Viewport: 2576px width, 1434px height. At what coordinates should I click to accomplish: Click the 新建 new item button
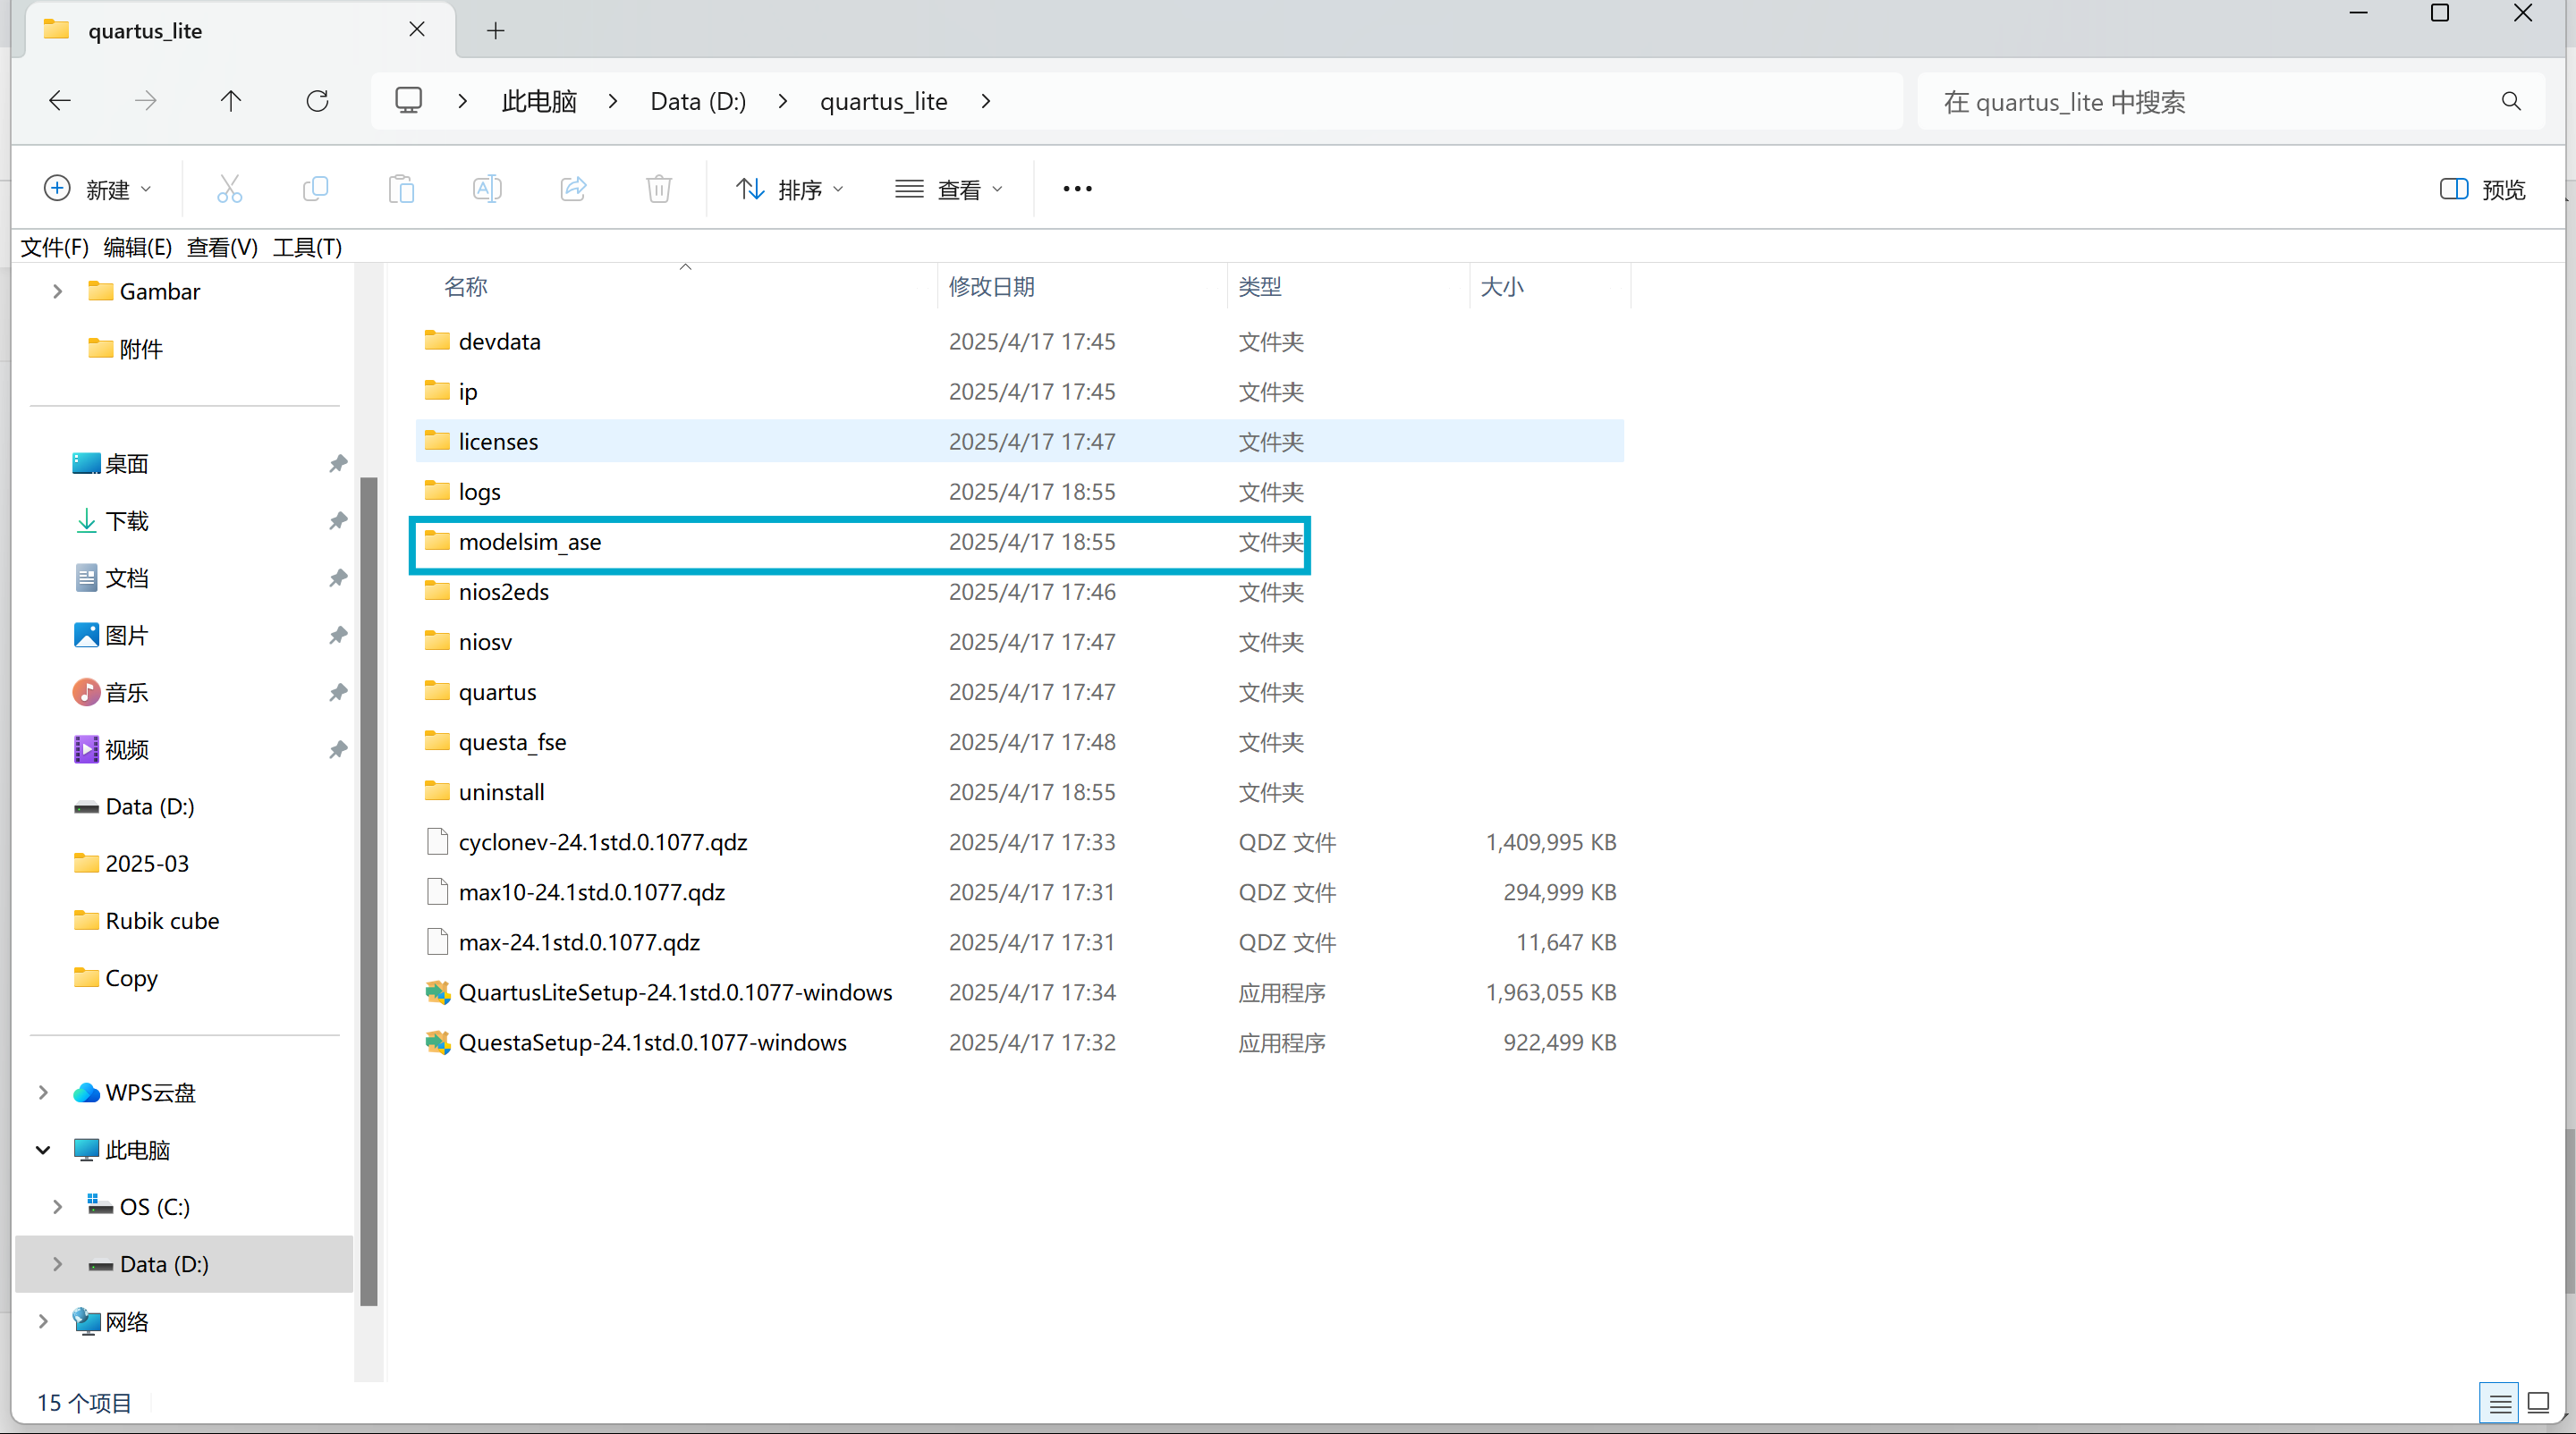tap(98, 189)
